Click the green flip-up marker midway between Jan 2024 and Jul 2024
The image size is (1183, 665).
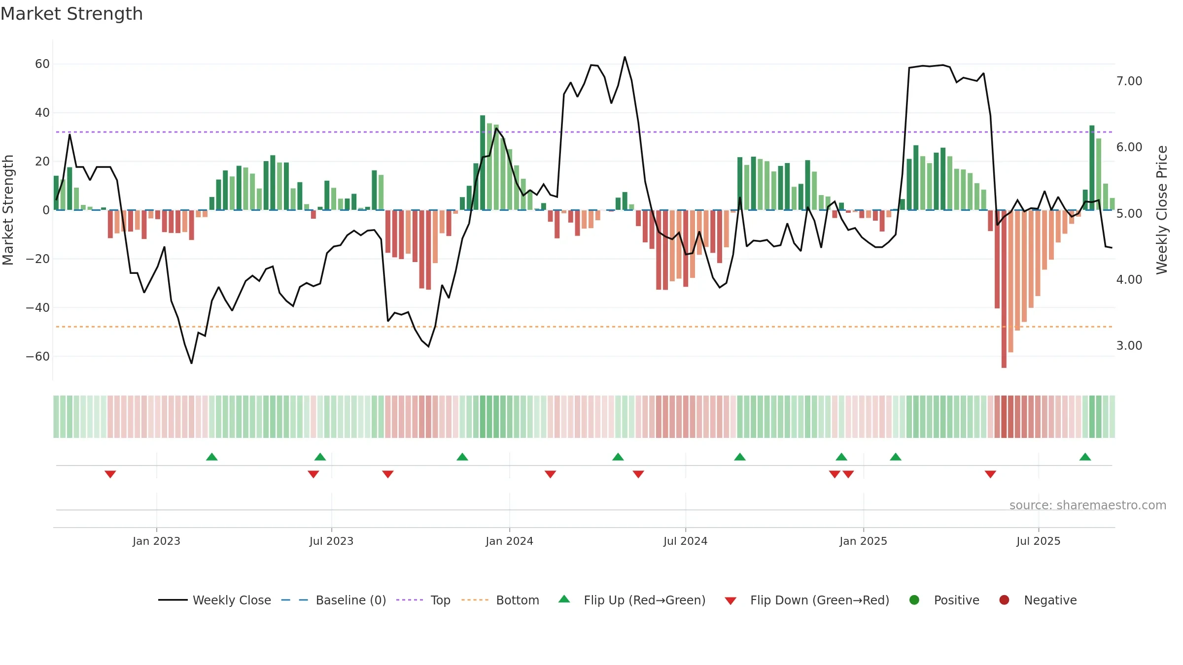[x=618, y=457]
